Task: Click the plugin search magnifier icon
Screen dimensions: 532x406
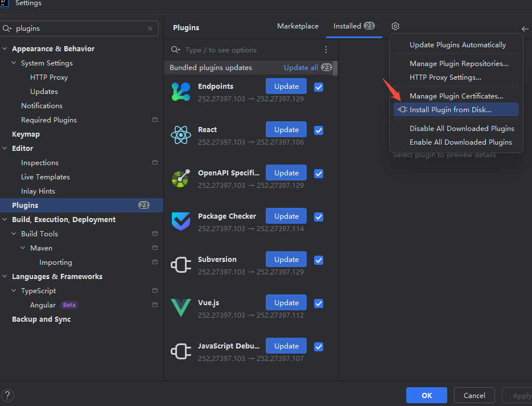Action: pos(175,50)
